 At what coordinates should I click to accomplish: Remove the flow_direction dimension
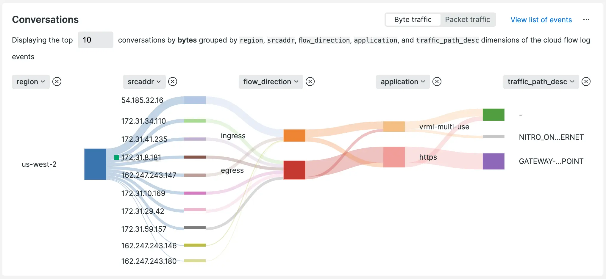(310, 81)
